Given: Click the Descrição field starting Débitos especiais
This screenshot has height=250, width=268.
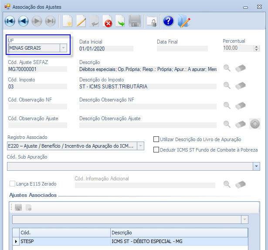Looking at the screenshot, I should coord(148,69).
